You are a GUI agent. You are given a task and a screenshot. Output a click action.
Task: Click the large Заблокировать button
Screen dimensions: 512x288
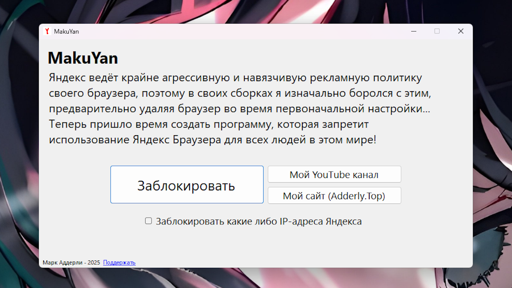[x=187, y=184]
